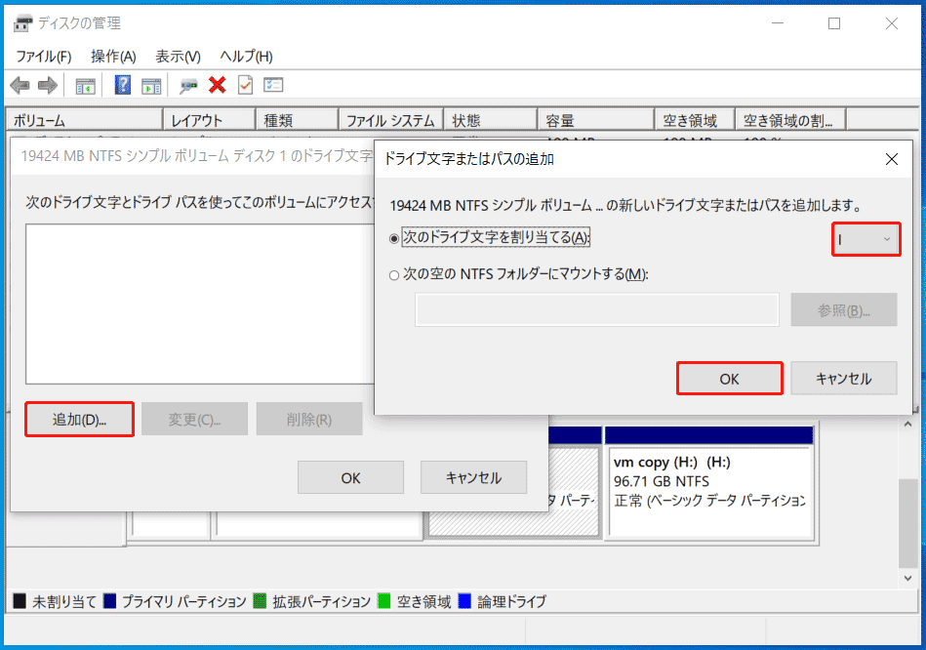Toggle the action pane toolbar icon
926x650 pixels.
click(151, 86)
